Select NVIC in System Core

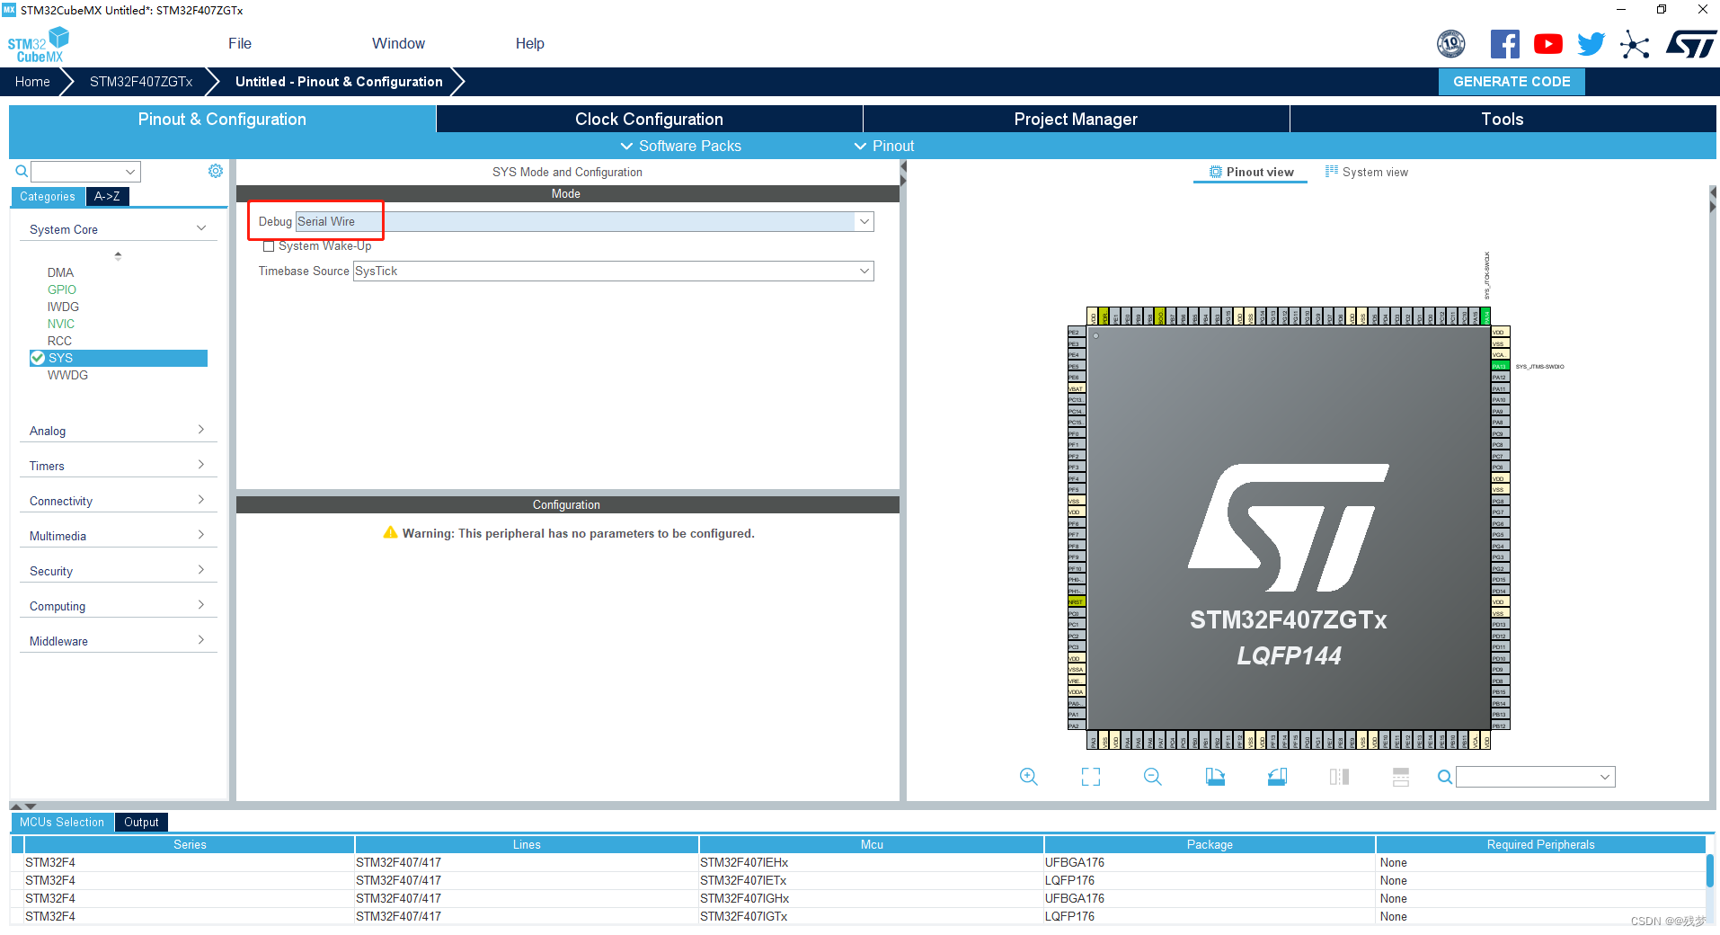pyautogui.click(x=61, y=324)
